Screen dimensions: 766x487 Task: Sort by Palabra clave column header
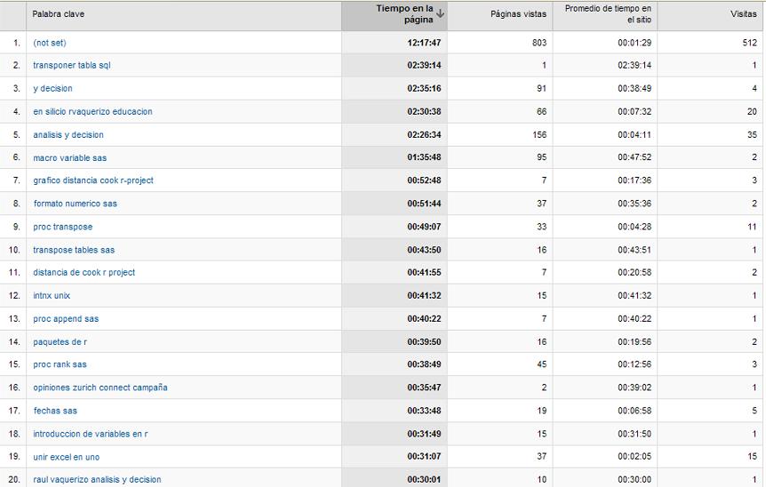point(58,14)
